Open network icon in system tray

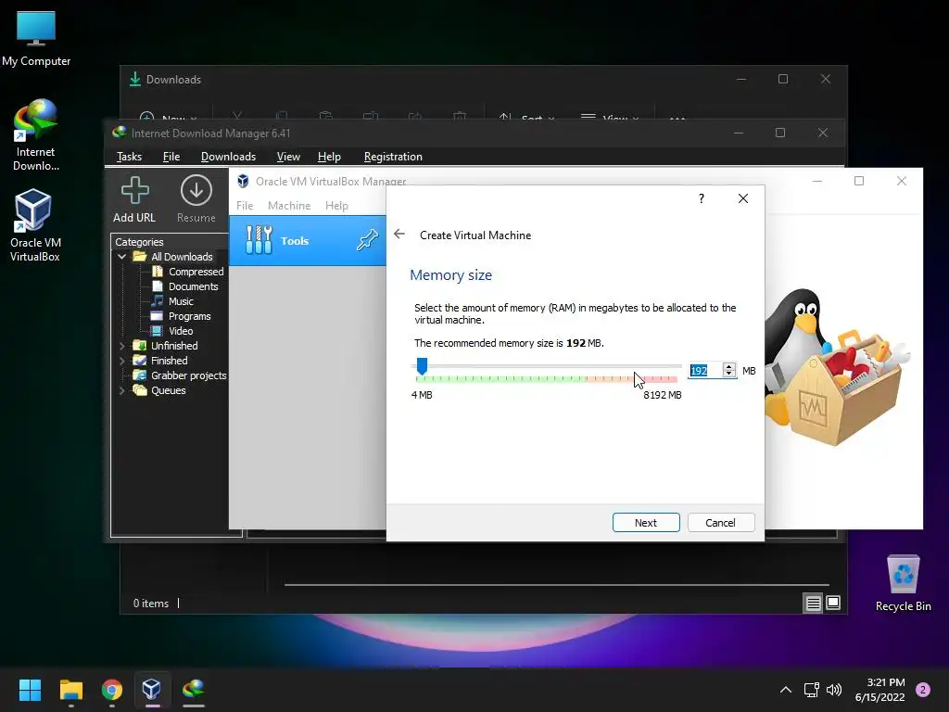click(x=812, y=690)
